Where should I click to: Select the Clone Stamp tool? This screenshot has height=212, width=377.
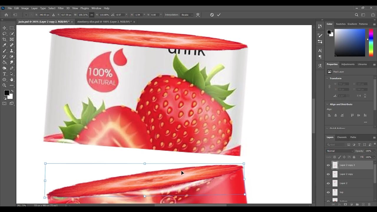click(12, 51)
